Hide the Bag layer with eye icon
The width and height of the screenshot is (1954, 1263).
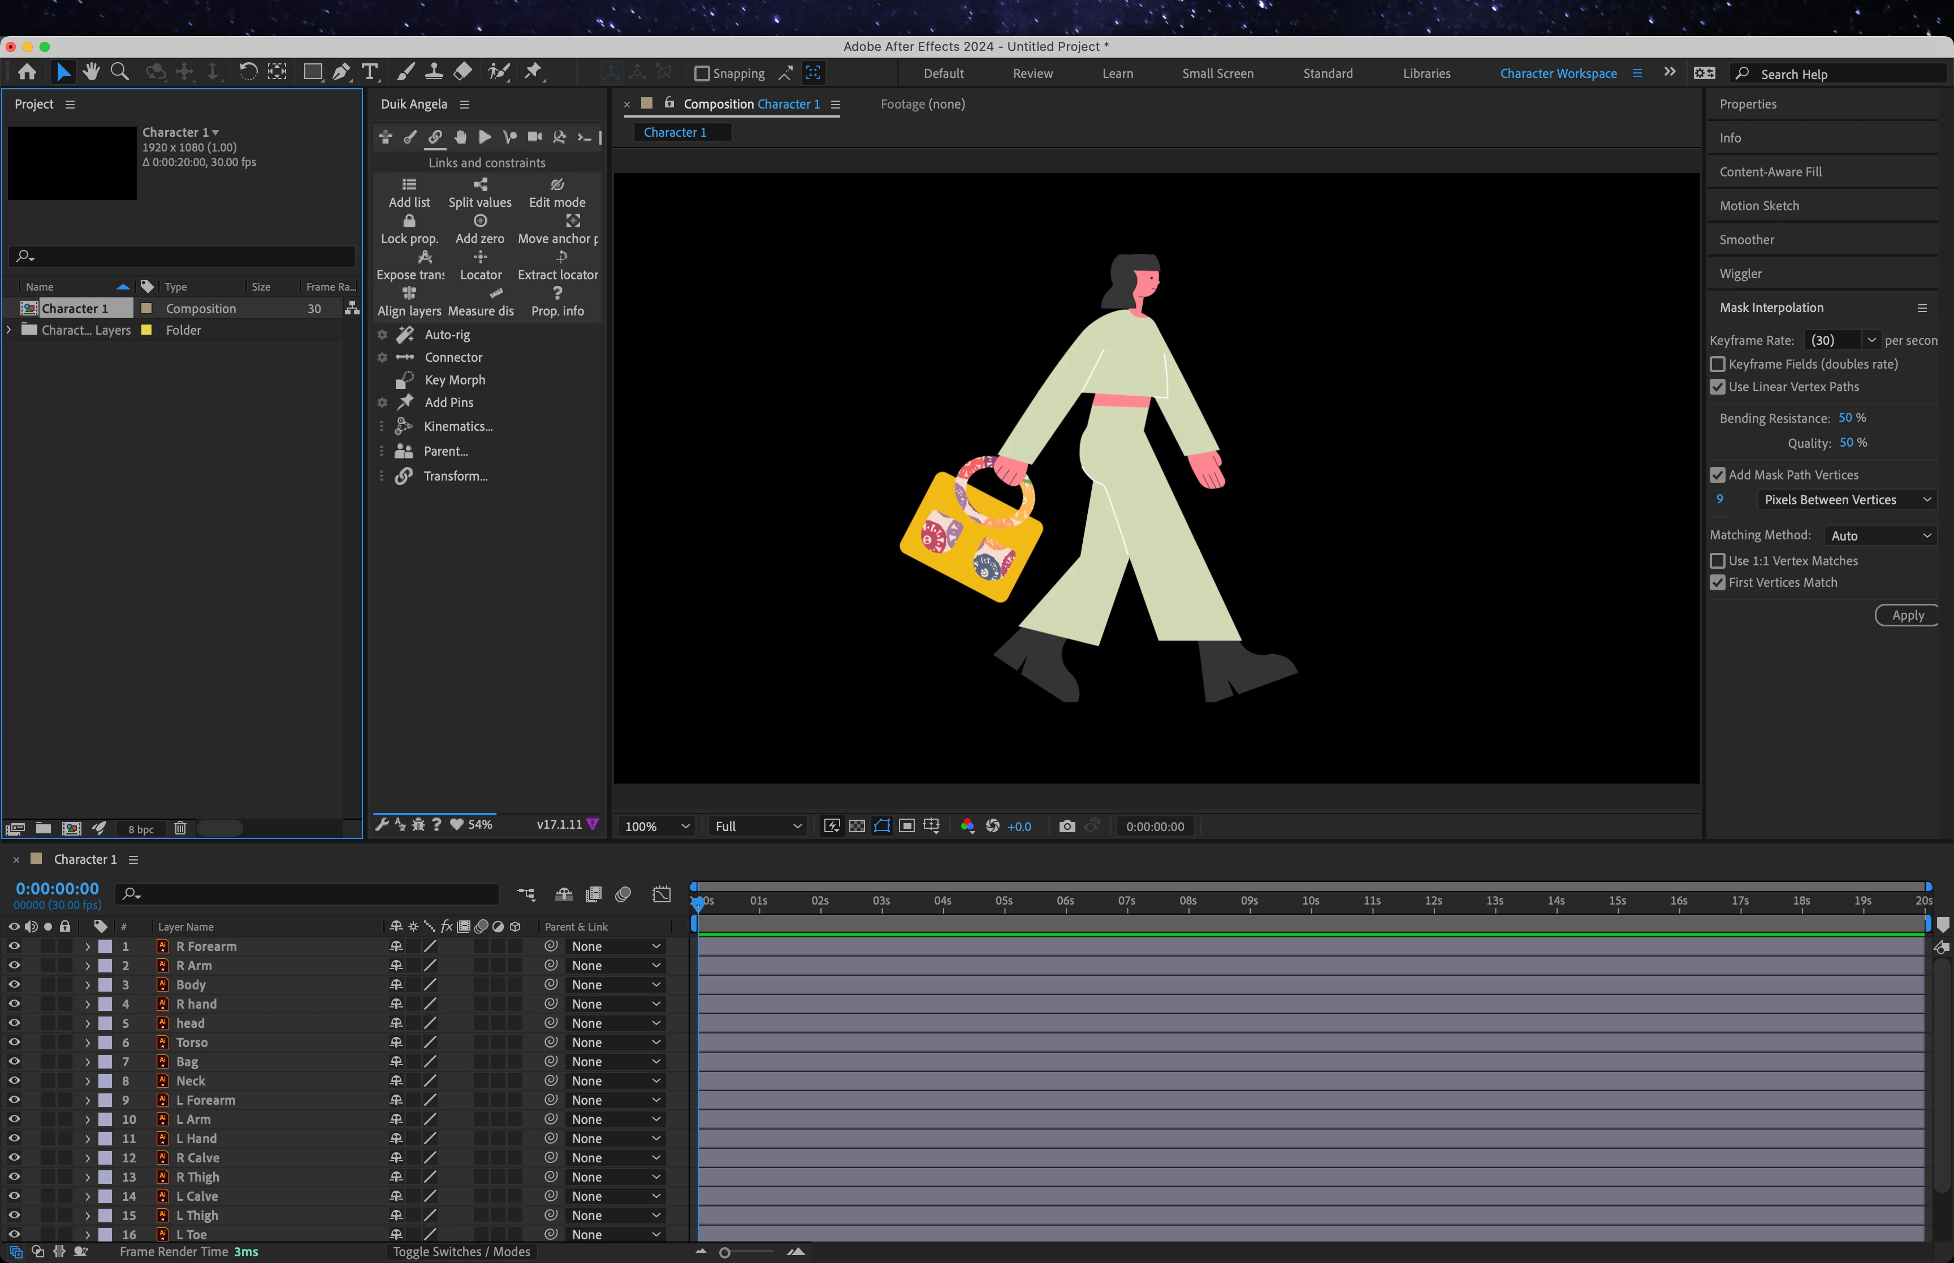(x=14, y=1061)
